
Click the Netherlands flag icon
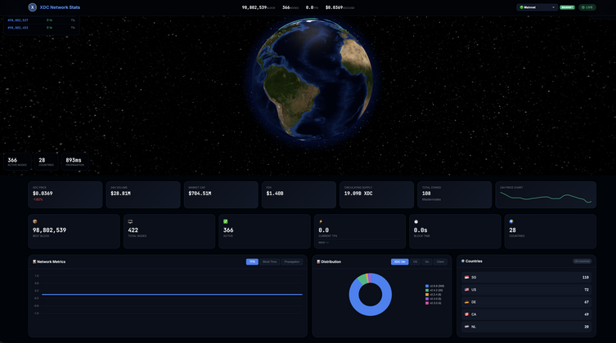[467, 327]
